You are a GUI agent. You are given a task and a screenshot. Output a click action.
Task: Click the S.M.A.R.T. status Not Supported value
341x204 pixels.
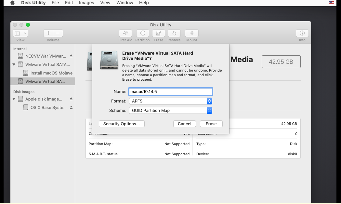177,154
